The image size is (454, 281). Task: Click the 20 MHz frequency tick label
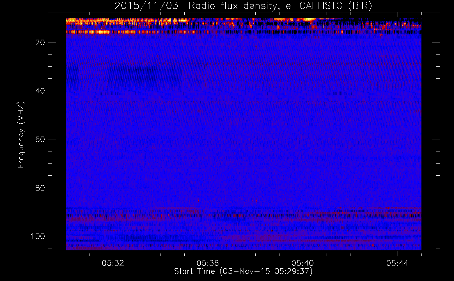[40, 42]
